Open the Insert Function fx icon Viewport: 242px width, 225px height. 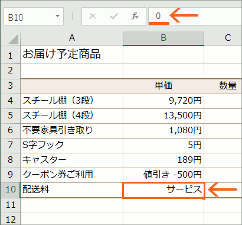pos(135,16)
